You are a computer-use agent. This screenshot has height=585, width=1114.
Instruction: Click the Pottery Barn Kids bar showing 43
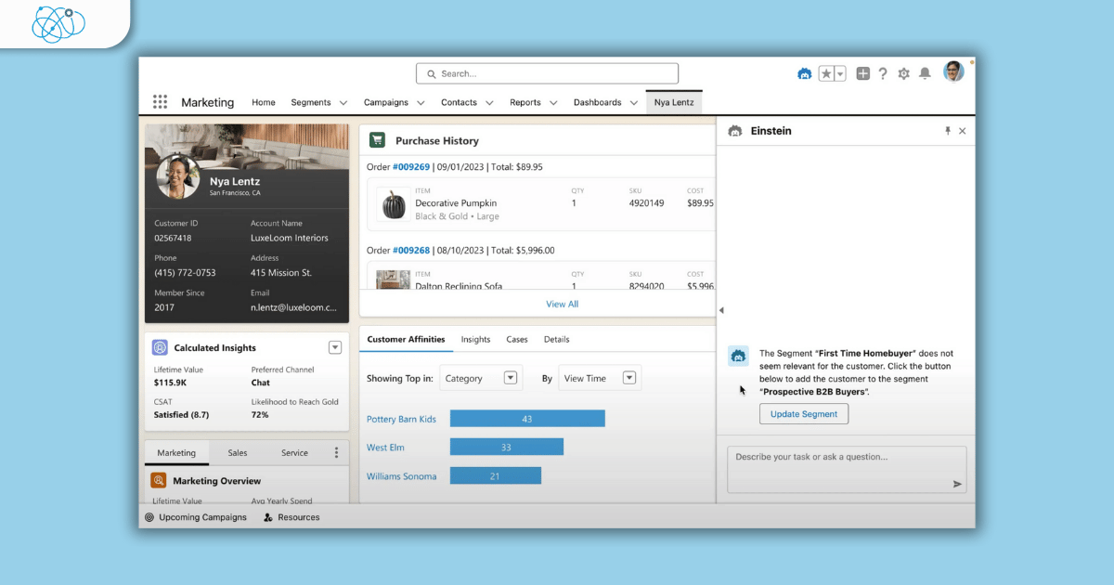pyautogui.click(x=527, y=419)
